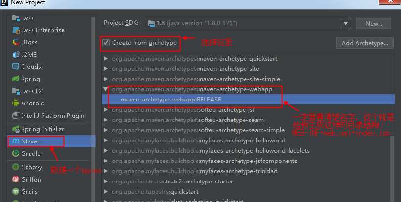401x202 pixels.
Task: Expand myfaces-archetype-trinidad node
Action: [x=105, y=171]
